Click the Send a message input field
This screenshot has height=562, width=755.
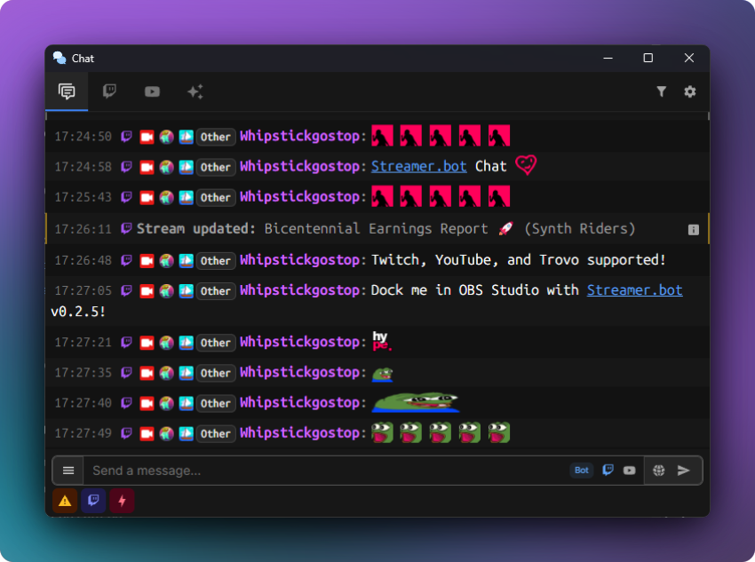266,470
